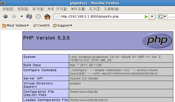Viewport: 175px width, 102px height.
Task: Click the Loaded Configuration File label
Action: 45,100
